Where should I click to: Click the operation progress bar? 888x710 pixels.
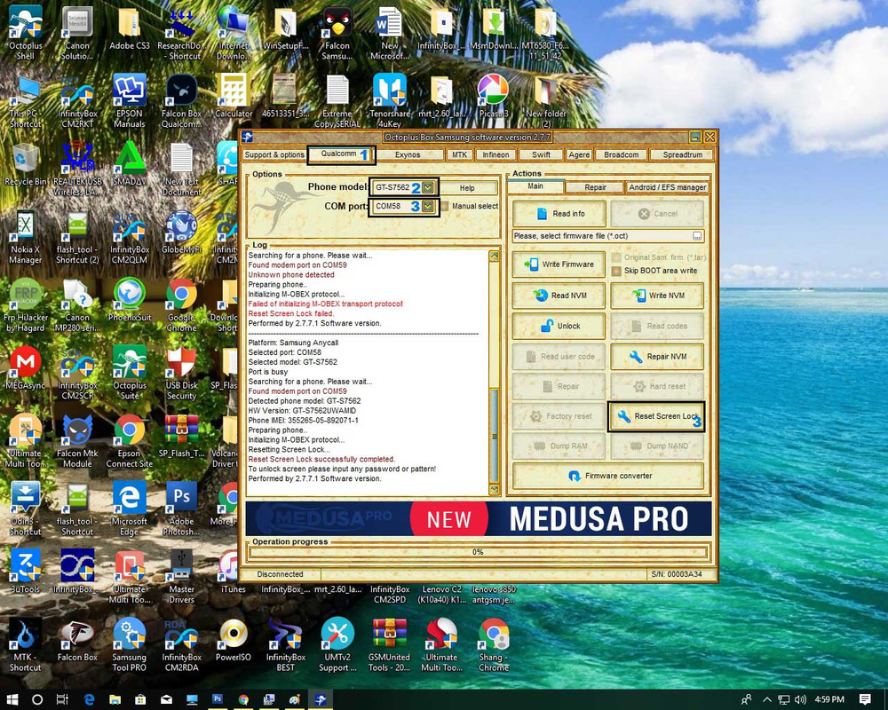tap(478, 552)
